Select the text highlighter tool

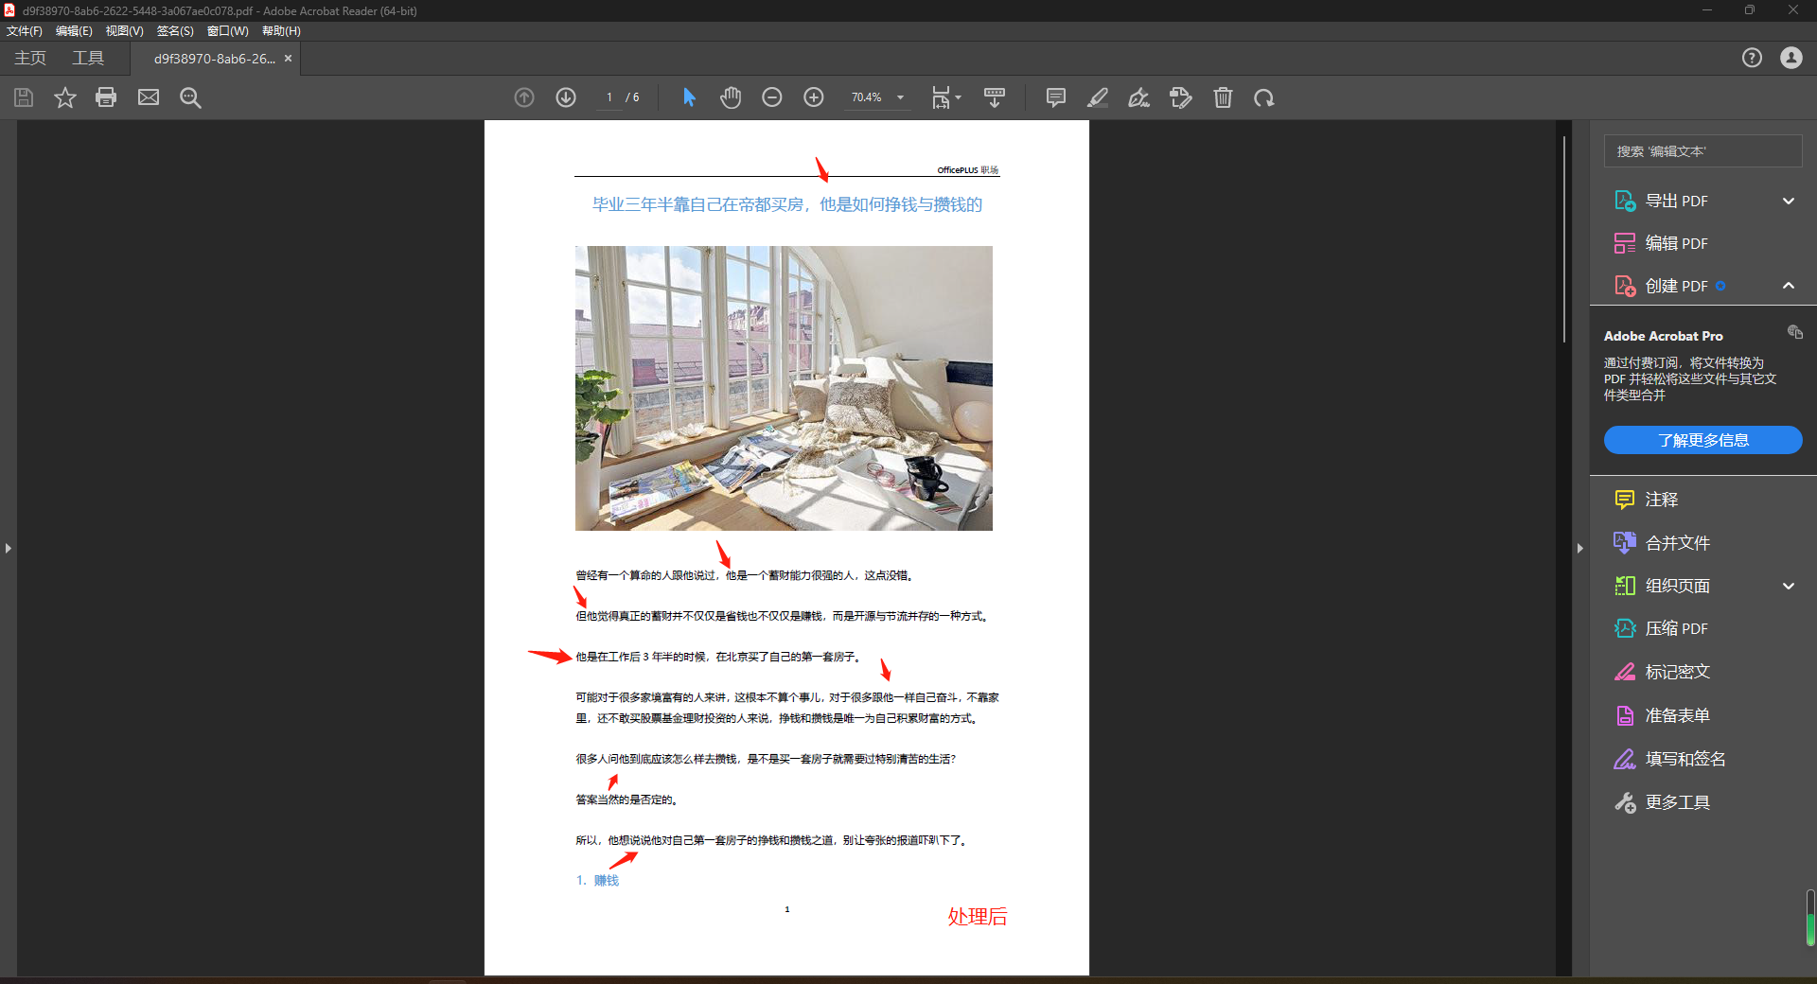tap(1096, 97)
